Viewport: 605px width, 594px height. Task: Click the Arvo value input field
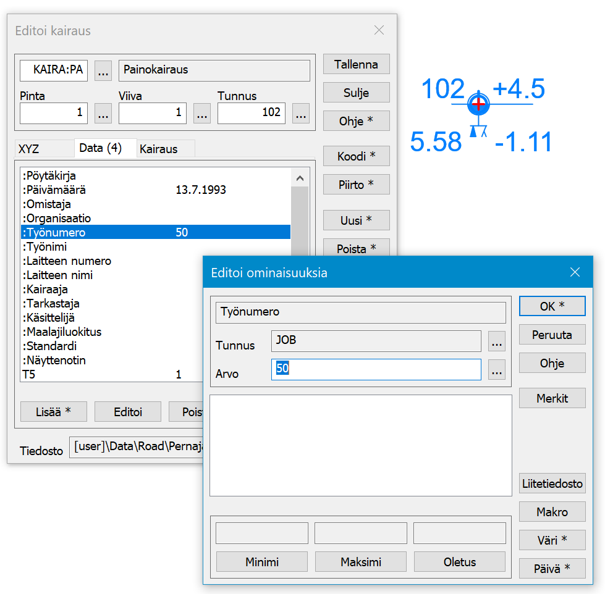pyautogui.click(x=376, y=369)
